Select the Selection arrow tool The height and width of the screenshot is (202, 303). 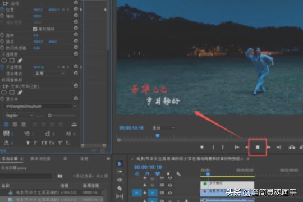pyautogui.click(x=120, y=164)
